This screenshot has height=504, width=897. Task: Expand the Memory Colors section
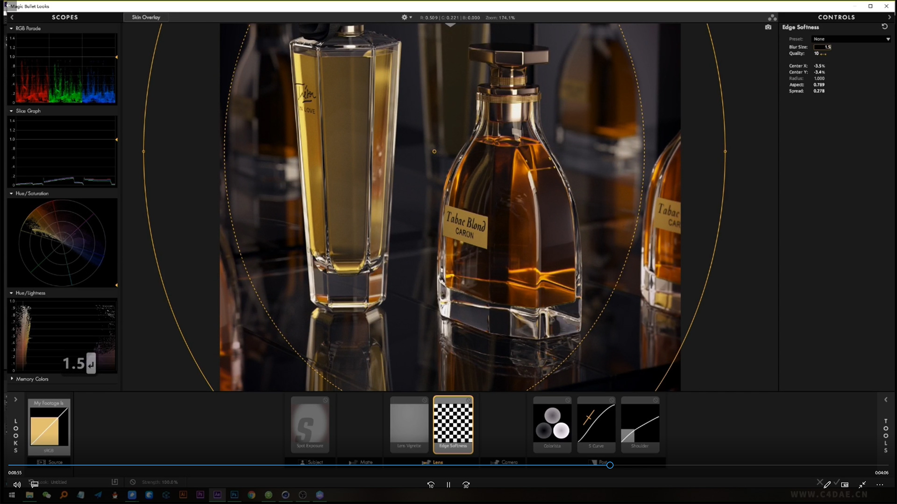(x=12, y=378)
